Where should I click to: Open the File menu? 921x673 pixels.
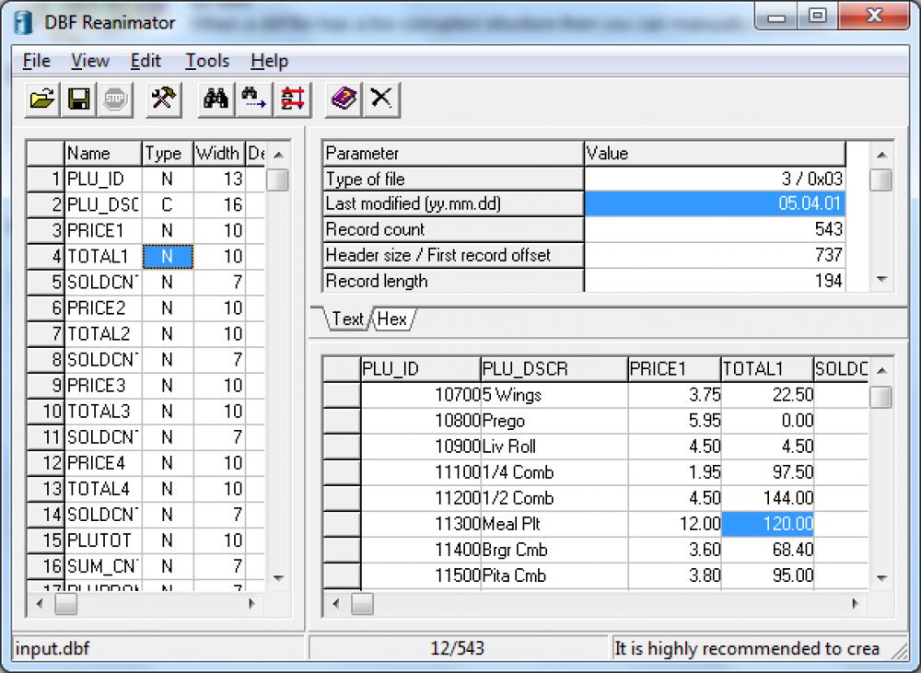coord(34,61)
